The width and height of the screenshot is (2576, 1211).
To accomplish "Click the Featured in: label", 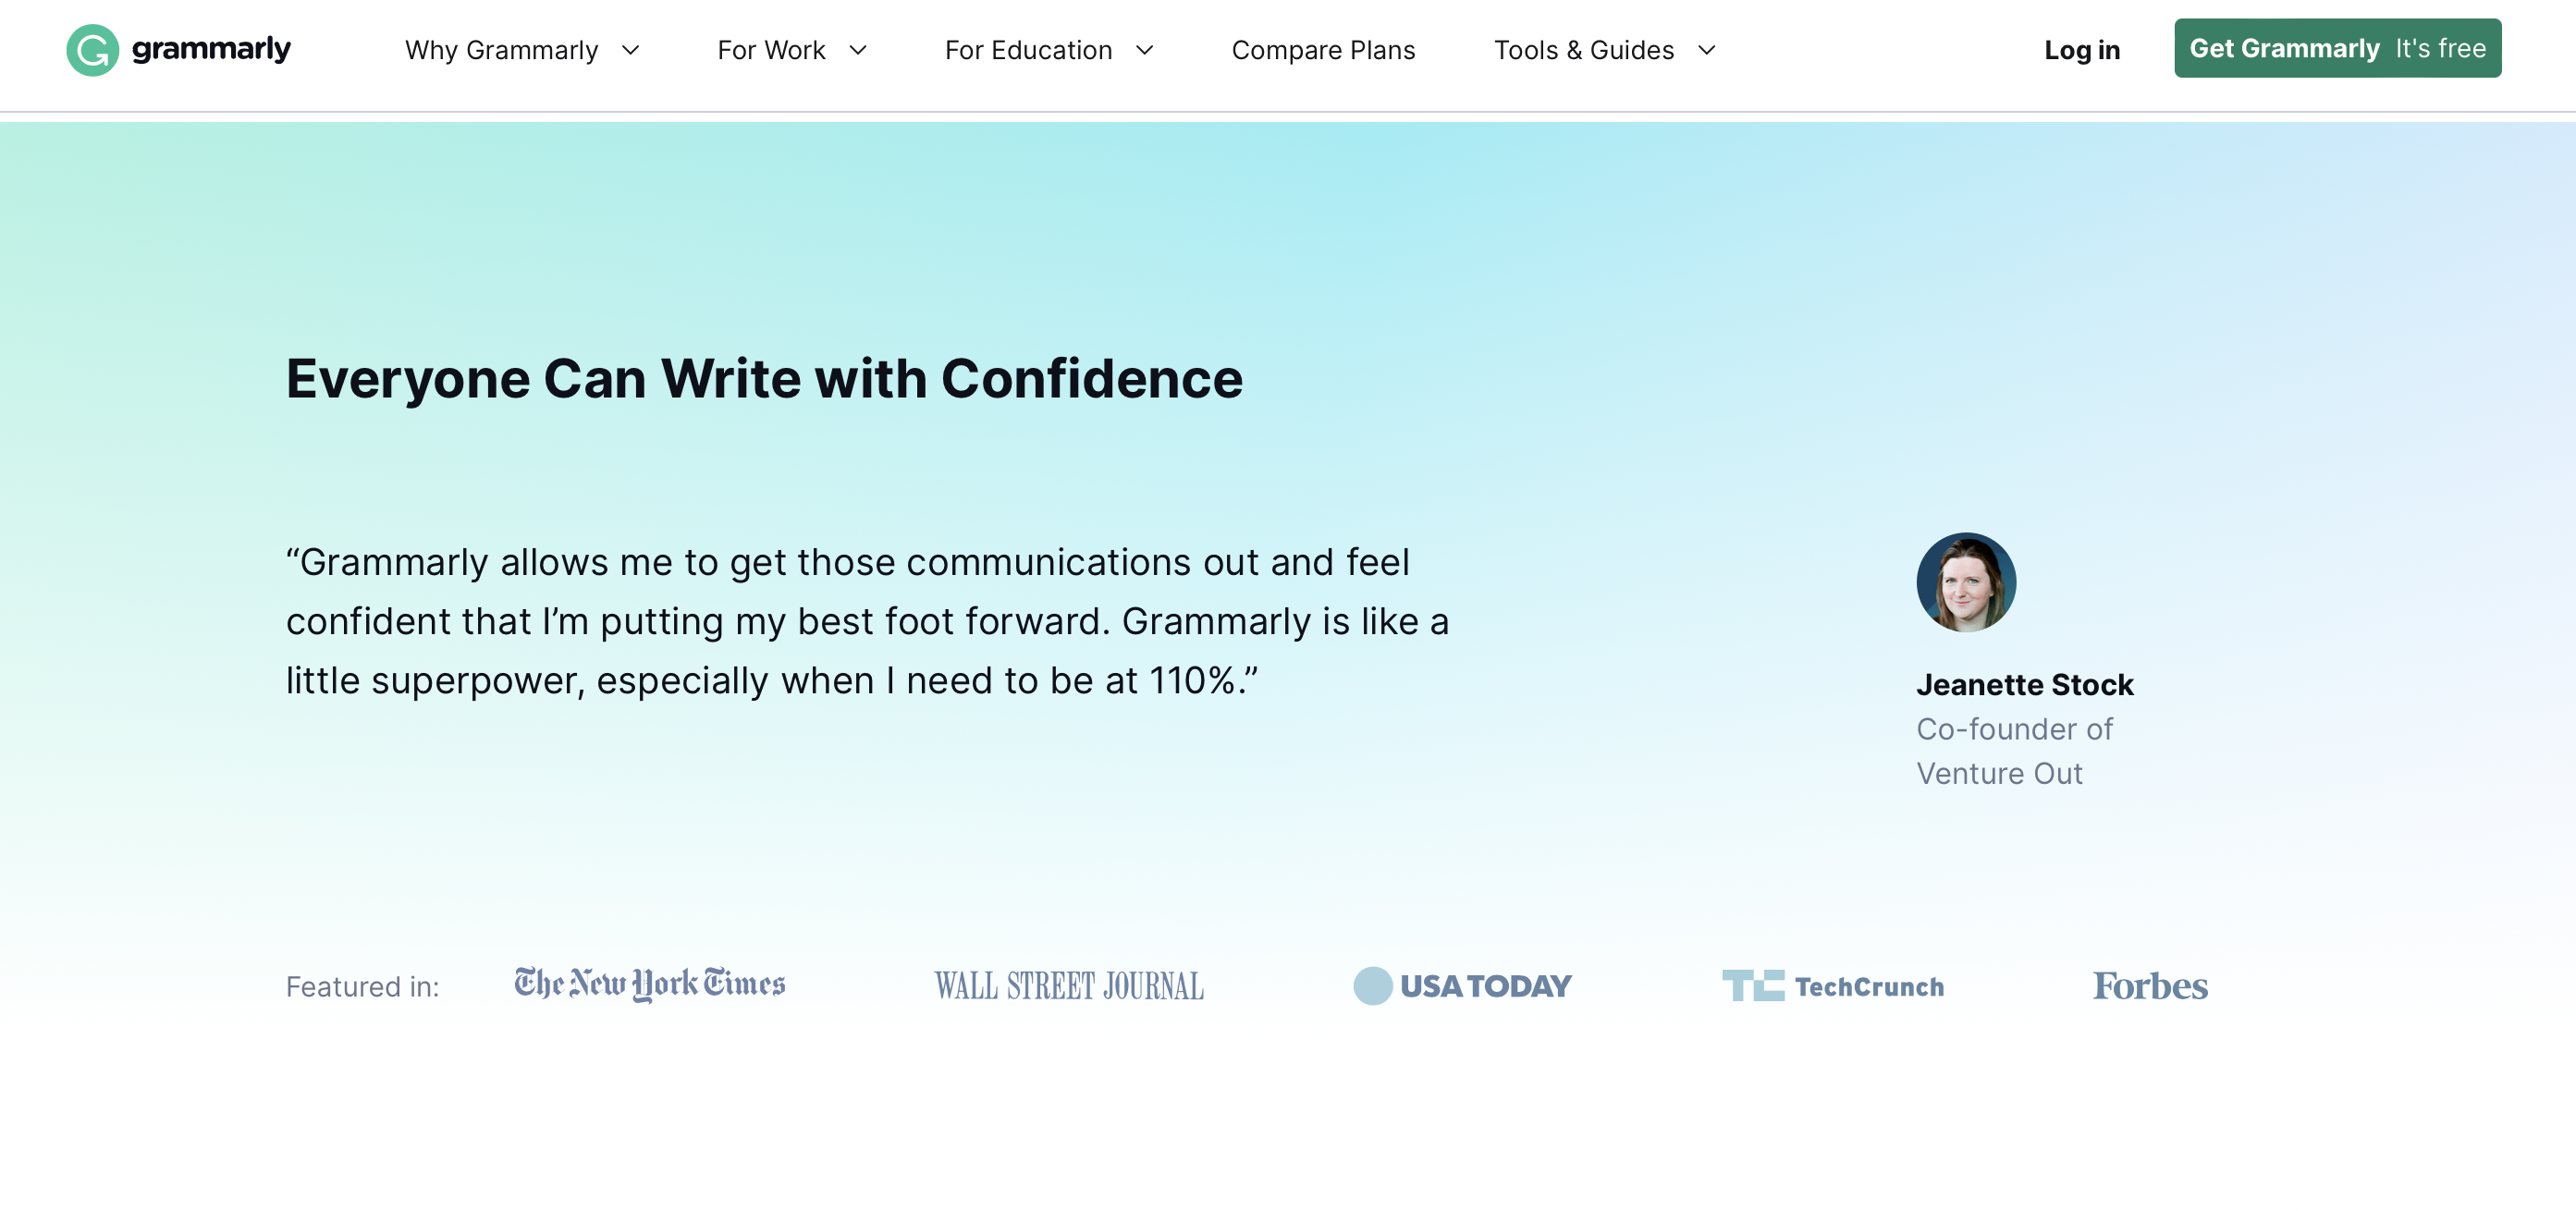I will 363,987.
